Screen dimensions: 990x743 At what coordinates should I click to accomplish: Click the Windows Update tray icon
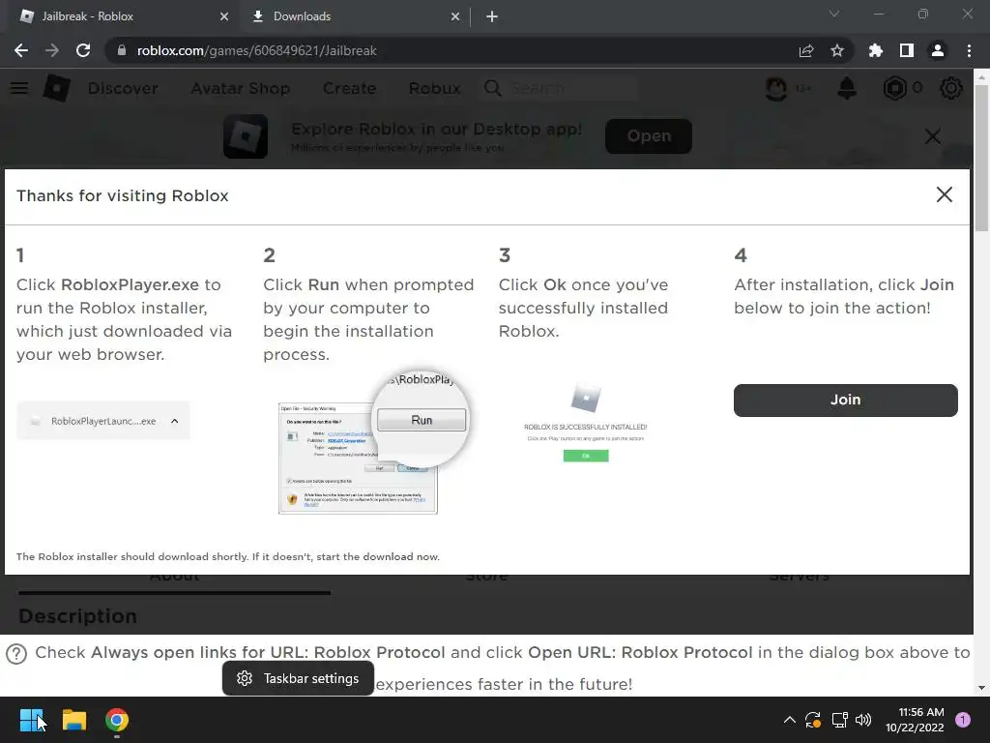point(812,720)
